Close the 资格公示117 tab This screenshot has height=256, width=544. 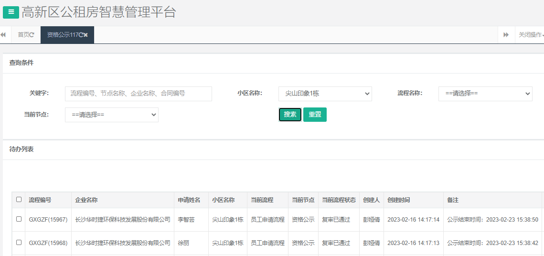click(85, 35)
